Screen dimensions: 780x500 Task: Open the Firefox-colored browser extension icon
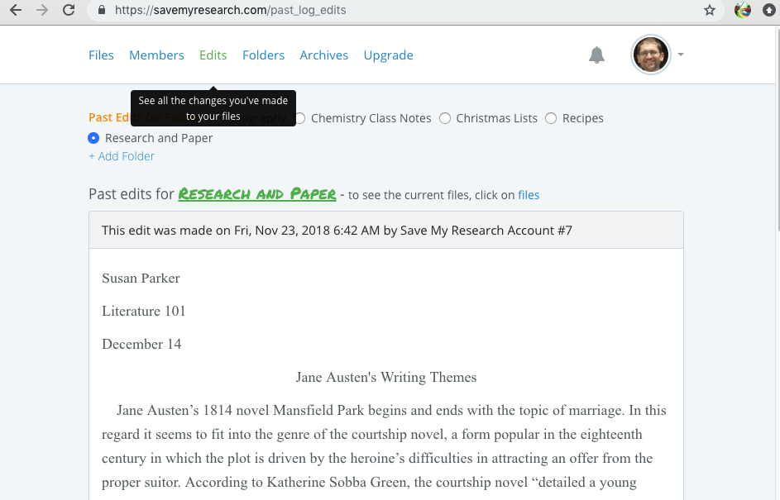(x=741, y=11)
